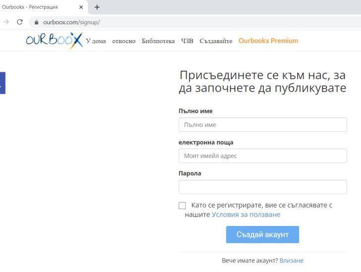361x272 pixels.
Task: Click the Ourboox logo
Action: click(x=54, y=41)
